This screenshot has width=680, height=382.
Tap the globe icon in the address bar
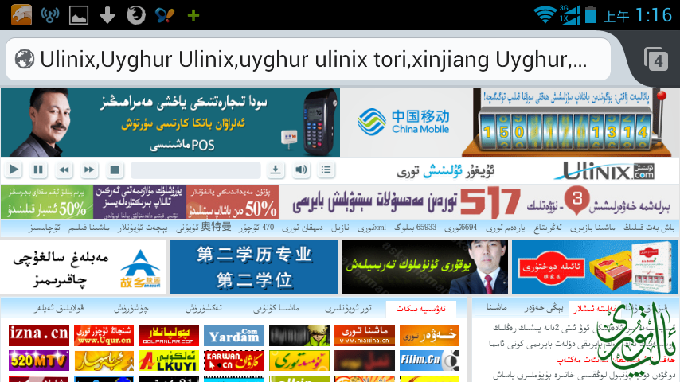pos(24,59)
